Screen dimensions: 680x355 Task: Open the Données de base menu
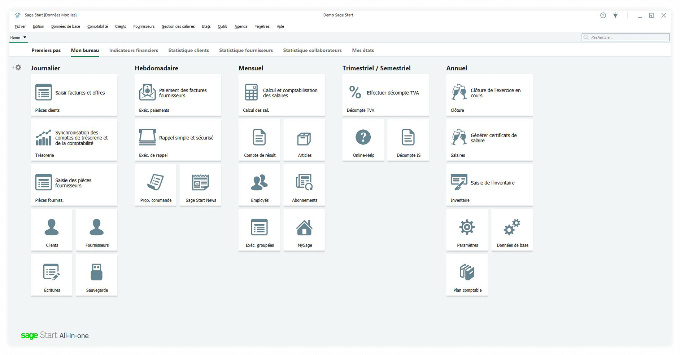[66, 26]
